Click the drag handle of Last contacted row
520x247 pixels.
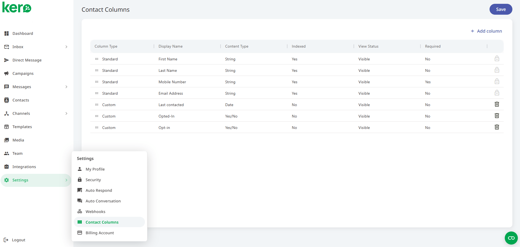97,105
